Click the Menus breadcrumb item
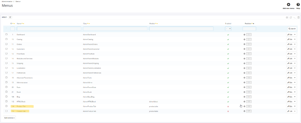 tap(18, 2)
